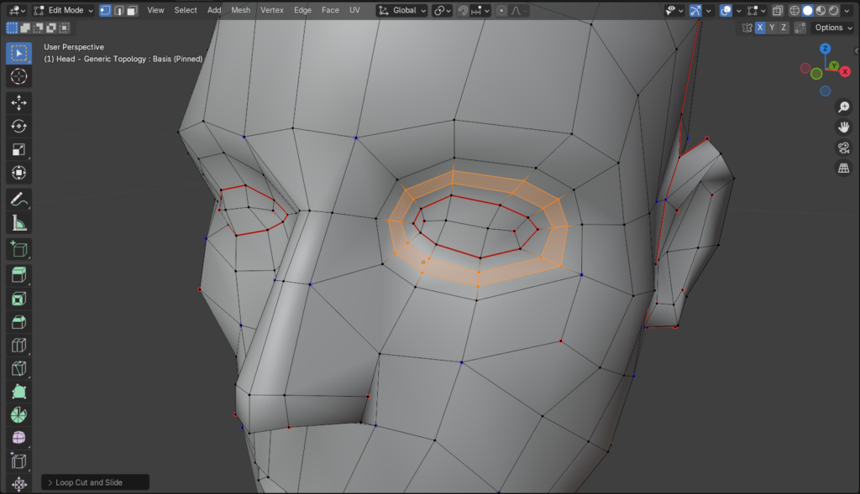This screenshot has width=860, height=494.
Task: Select the Select Box tool
Action: tap(18, 53)
